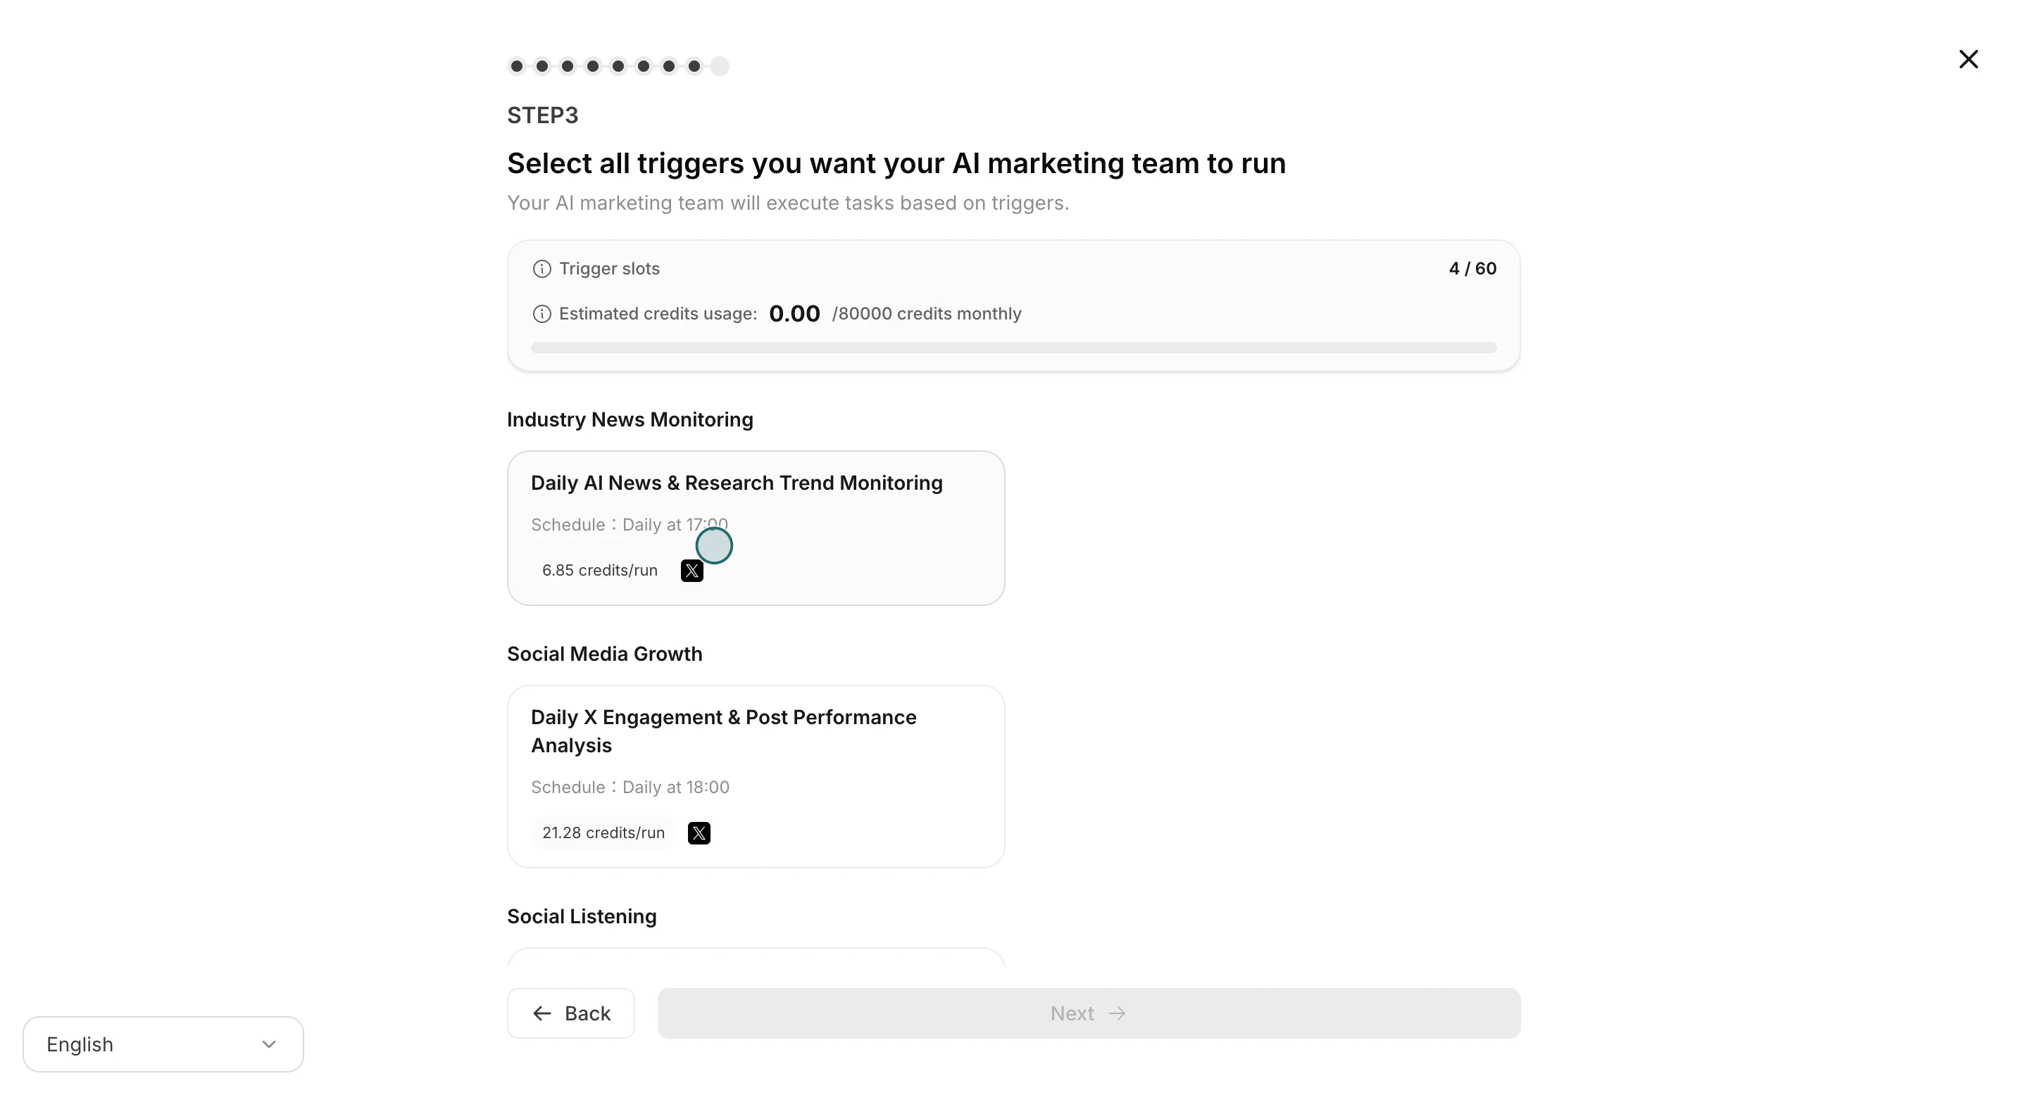Viewport: 2028px width, 1095px height.
Task: Click the trigger slot counter showing 4 / 60
Action: (1472, 268)
